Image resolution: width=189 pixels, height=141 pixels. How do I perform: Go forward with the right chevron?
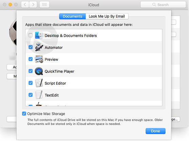[x=33, y=5]
